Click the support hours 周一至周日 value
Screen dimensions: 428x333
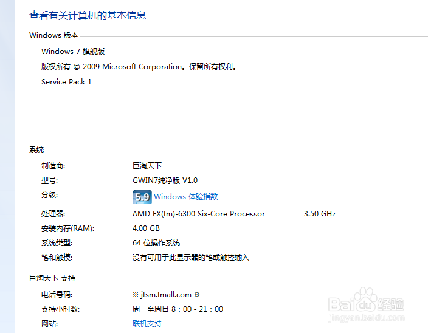pos(178,309)
